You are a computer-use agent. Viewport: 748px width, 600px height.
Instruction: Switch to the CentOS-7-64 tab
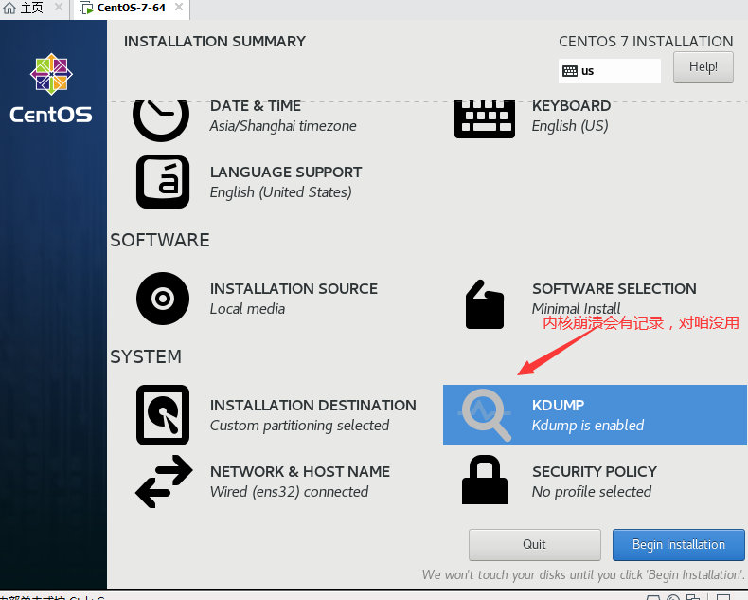(x=132, y=9)
